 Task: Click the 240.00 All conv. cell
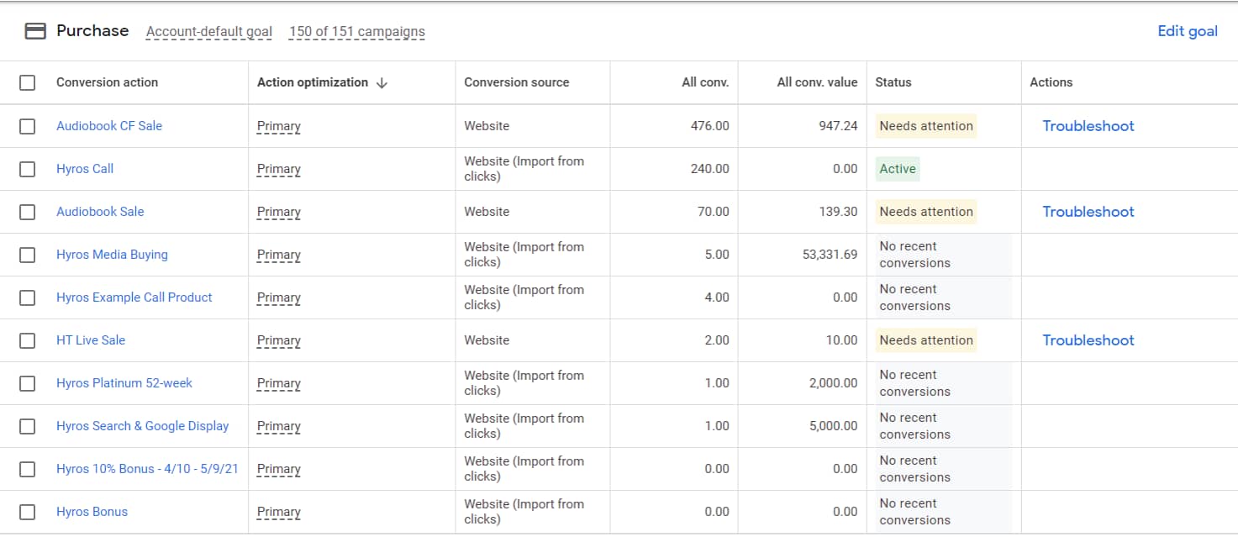[x=710, y=169]
